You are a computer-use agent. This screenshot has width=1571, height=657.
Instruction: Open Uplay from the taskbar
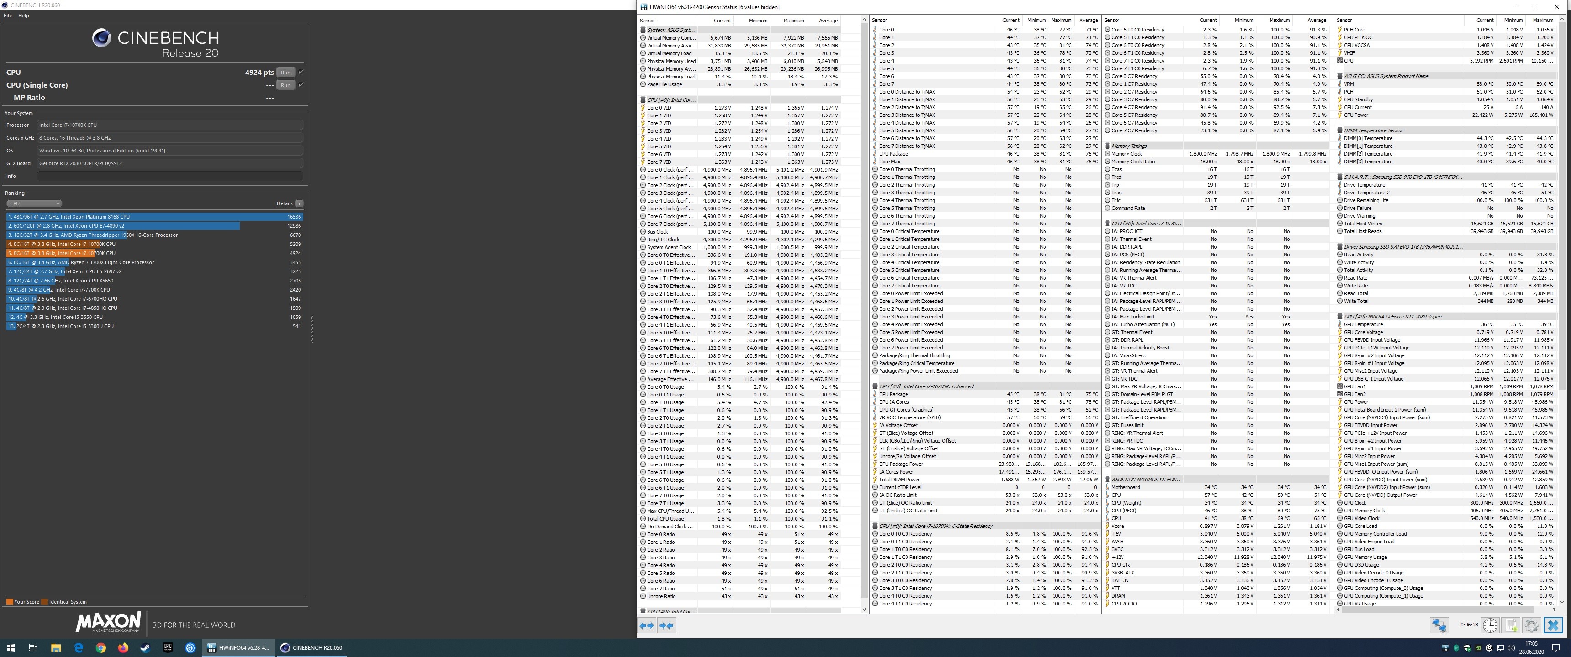190,647
